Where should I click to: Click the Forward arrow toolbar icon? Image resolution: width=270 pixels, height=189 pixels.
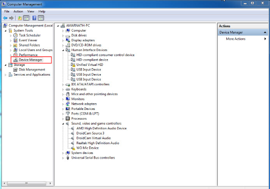11,18
